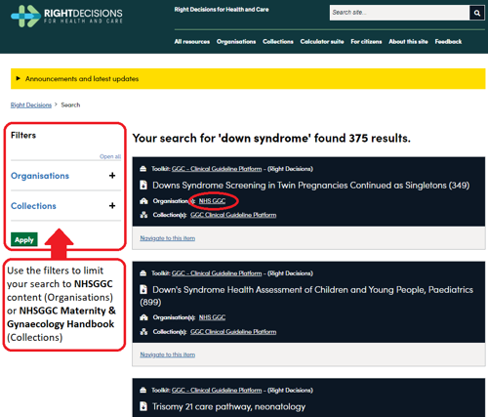
Task: Open Trisomy 21 care pathway, neonatology title
Action: coord(229,406)
